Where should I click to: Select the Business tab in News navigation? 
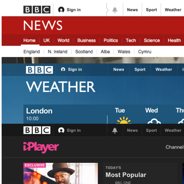point(86,40)
